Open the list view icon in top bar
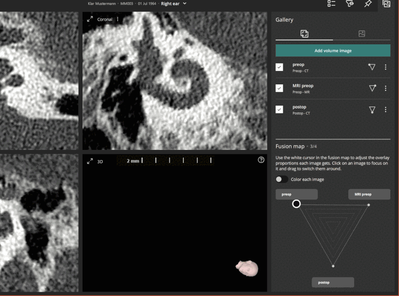Viewport: 399px width, 296px height. click(x=331, y=3)
